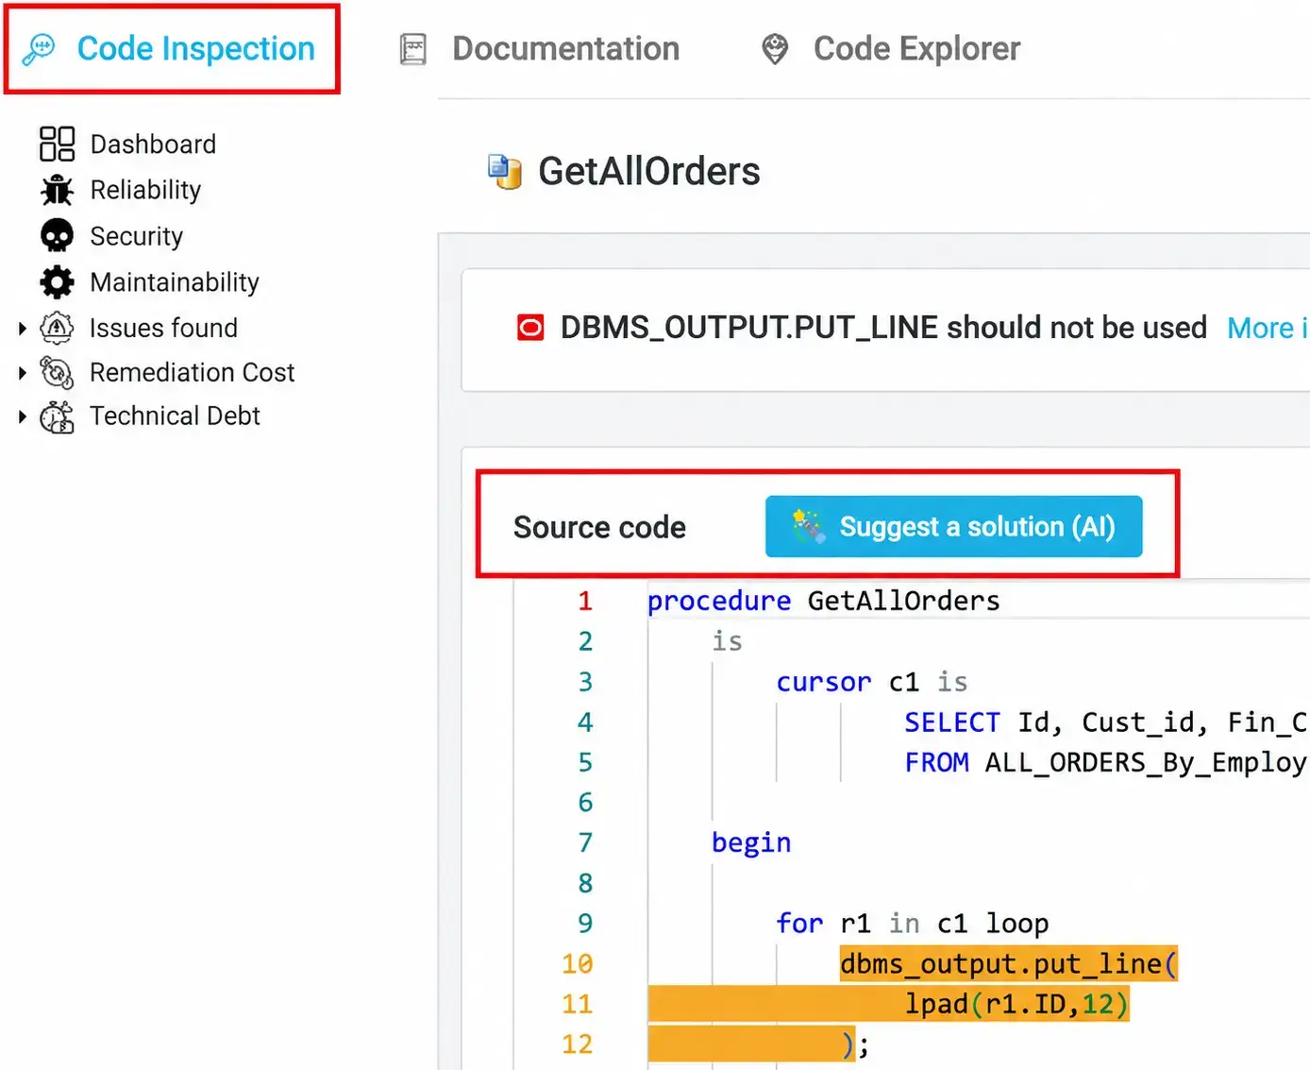This screenshot has width=1310, height=1070.
Task: Click the 'begin' keyword line
Action: pyautogui.click(x=751, y=842)
